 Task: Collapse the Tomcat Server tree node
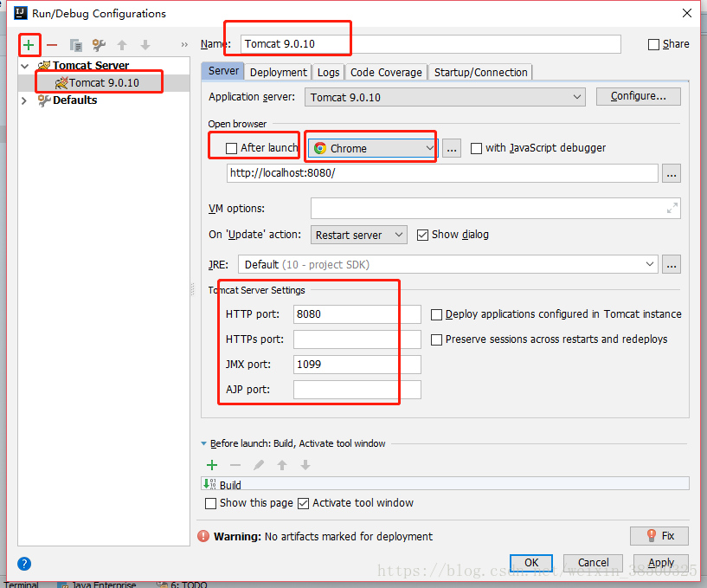point(25,66)
